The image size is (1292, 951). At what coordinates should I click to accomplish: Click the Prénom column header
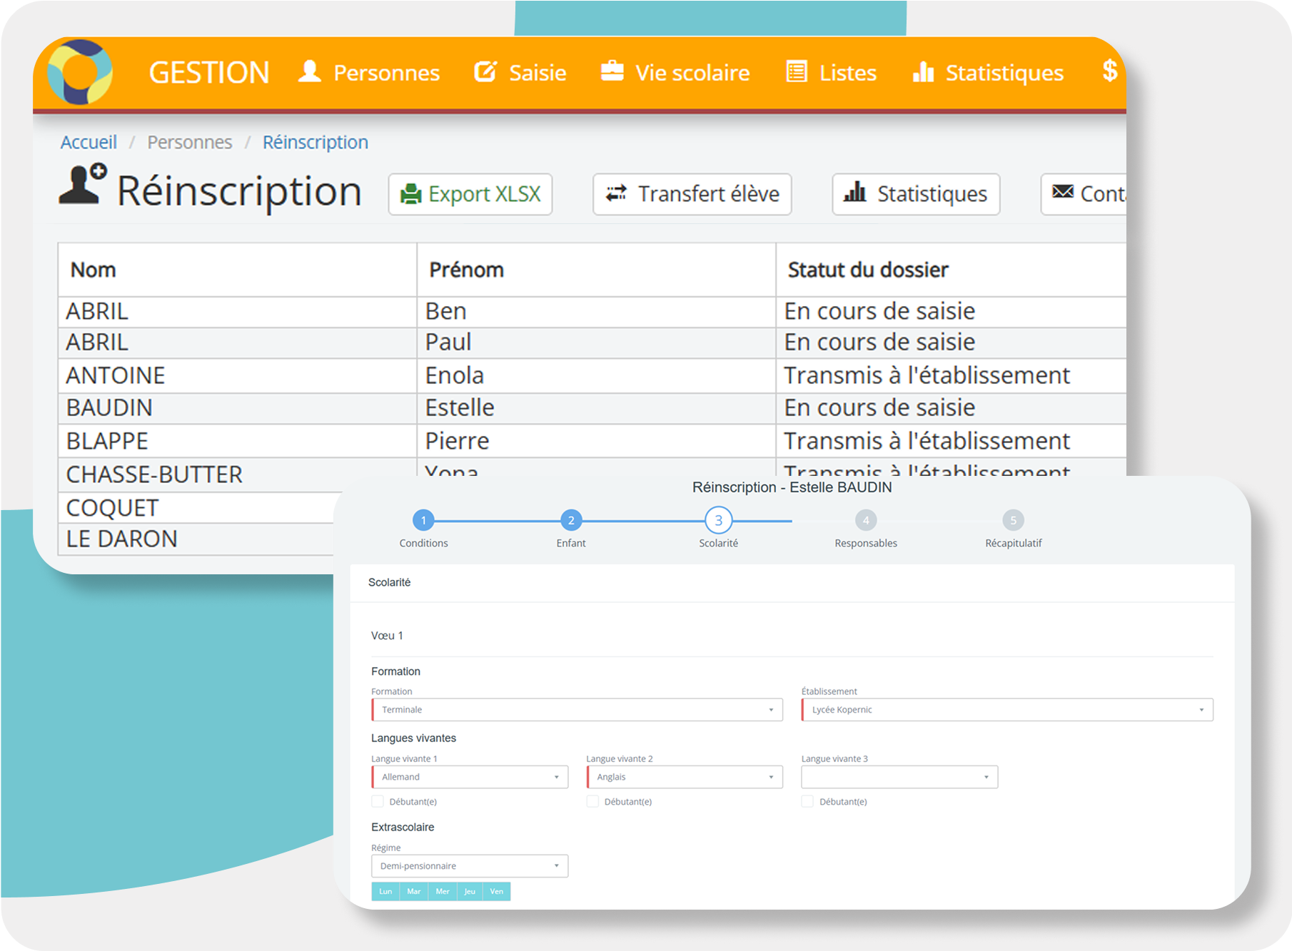(x=596, y=270)
